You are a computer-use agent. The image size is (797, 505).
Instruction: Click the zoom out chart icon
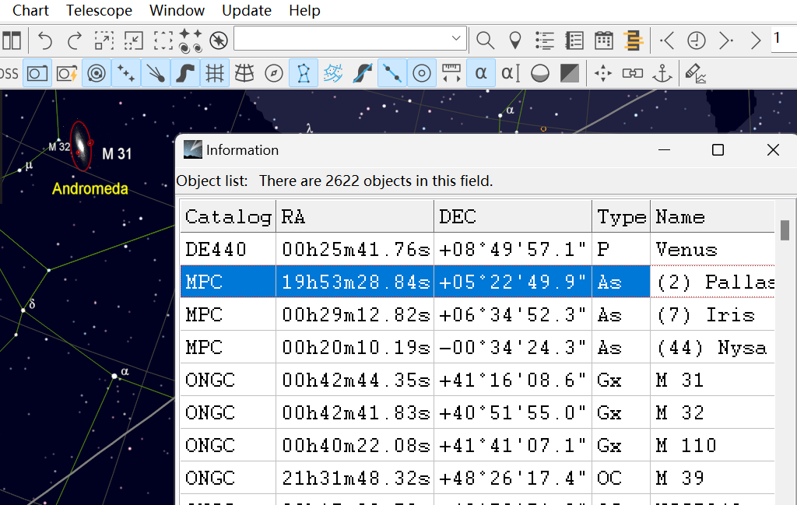[134, 40]
